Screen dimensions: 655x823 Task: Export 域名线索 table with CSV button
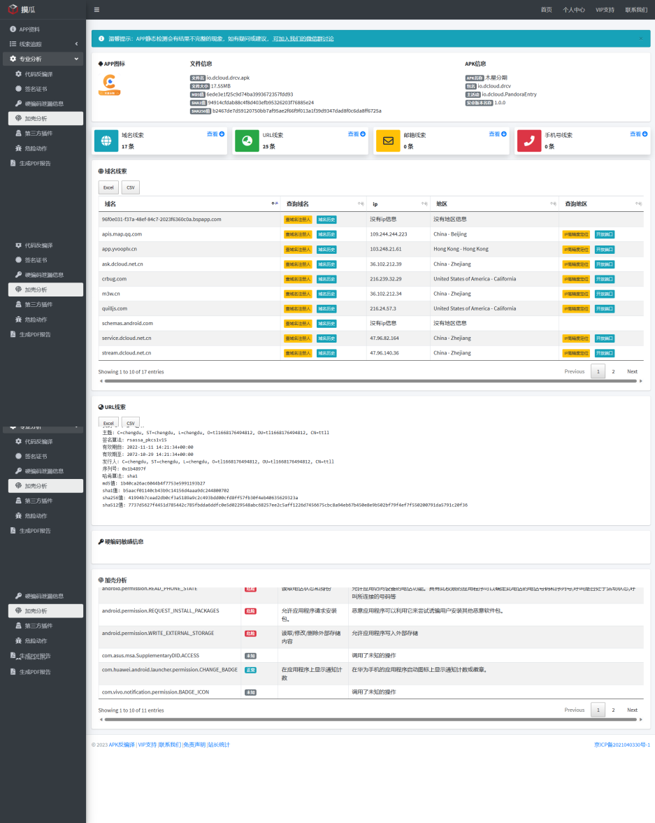coord(131,187)
